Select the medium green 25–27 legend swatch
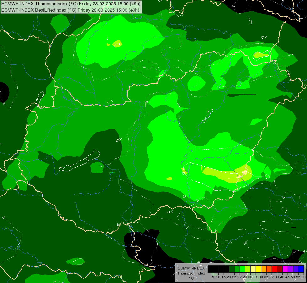307x283 pixels. 237,269
